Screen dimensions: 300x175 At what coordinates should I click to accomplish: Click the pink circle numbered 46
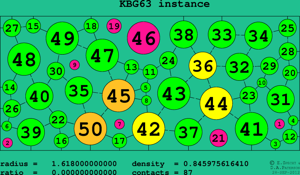pos(144,38)
